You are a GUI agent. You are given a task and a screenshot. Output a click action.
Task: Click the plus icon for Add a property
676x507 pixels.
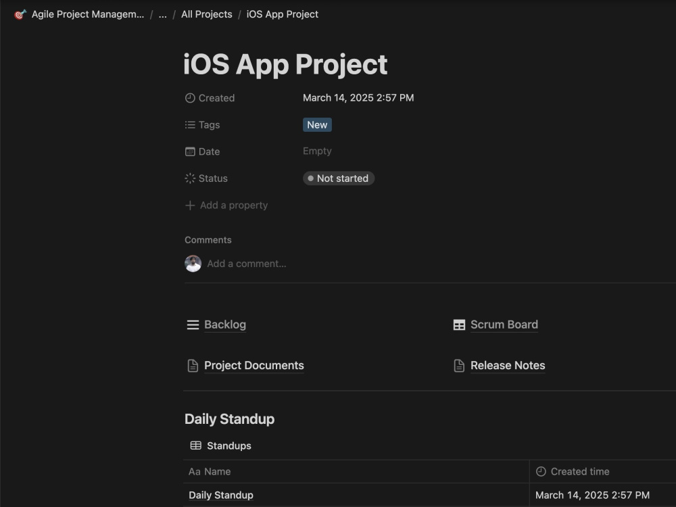(190, 206)
